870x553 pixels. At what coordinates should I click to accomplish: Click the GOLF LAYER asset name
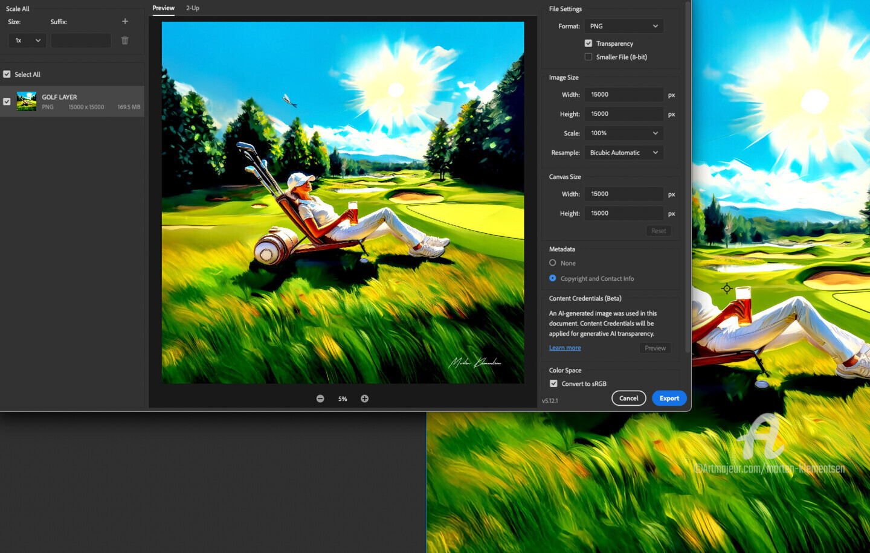click(x=59, y=97)
